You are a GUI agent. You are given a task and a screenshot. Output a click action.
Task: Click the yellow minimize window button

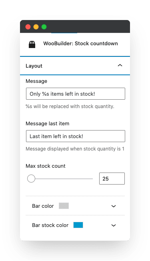tap(36, 27)
